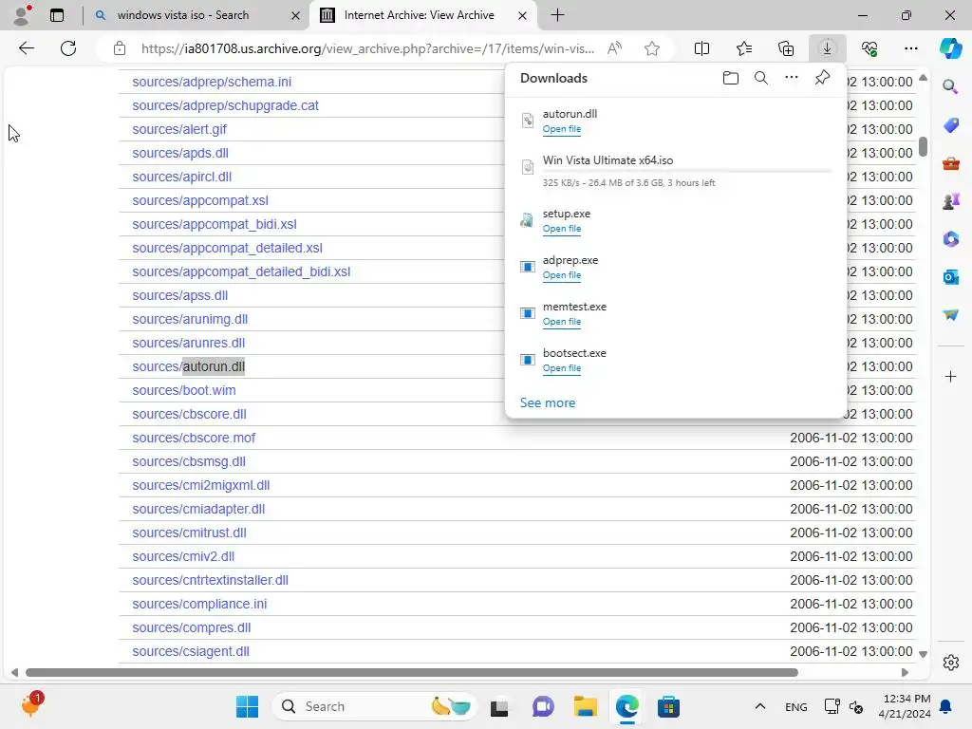Open sources/cmi2migxml.dll link
The height and width of the screenshot is (729, 972).
201,485
